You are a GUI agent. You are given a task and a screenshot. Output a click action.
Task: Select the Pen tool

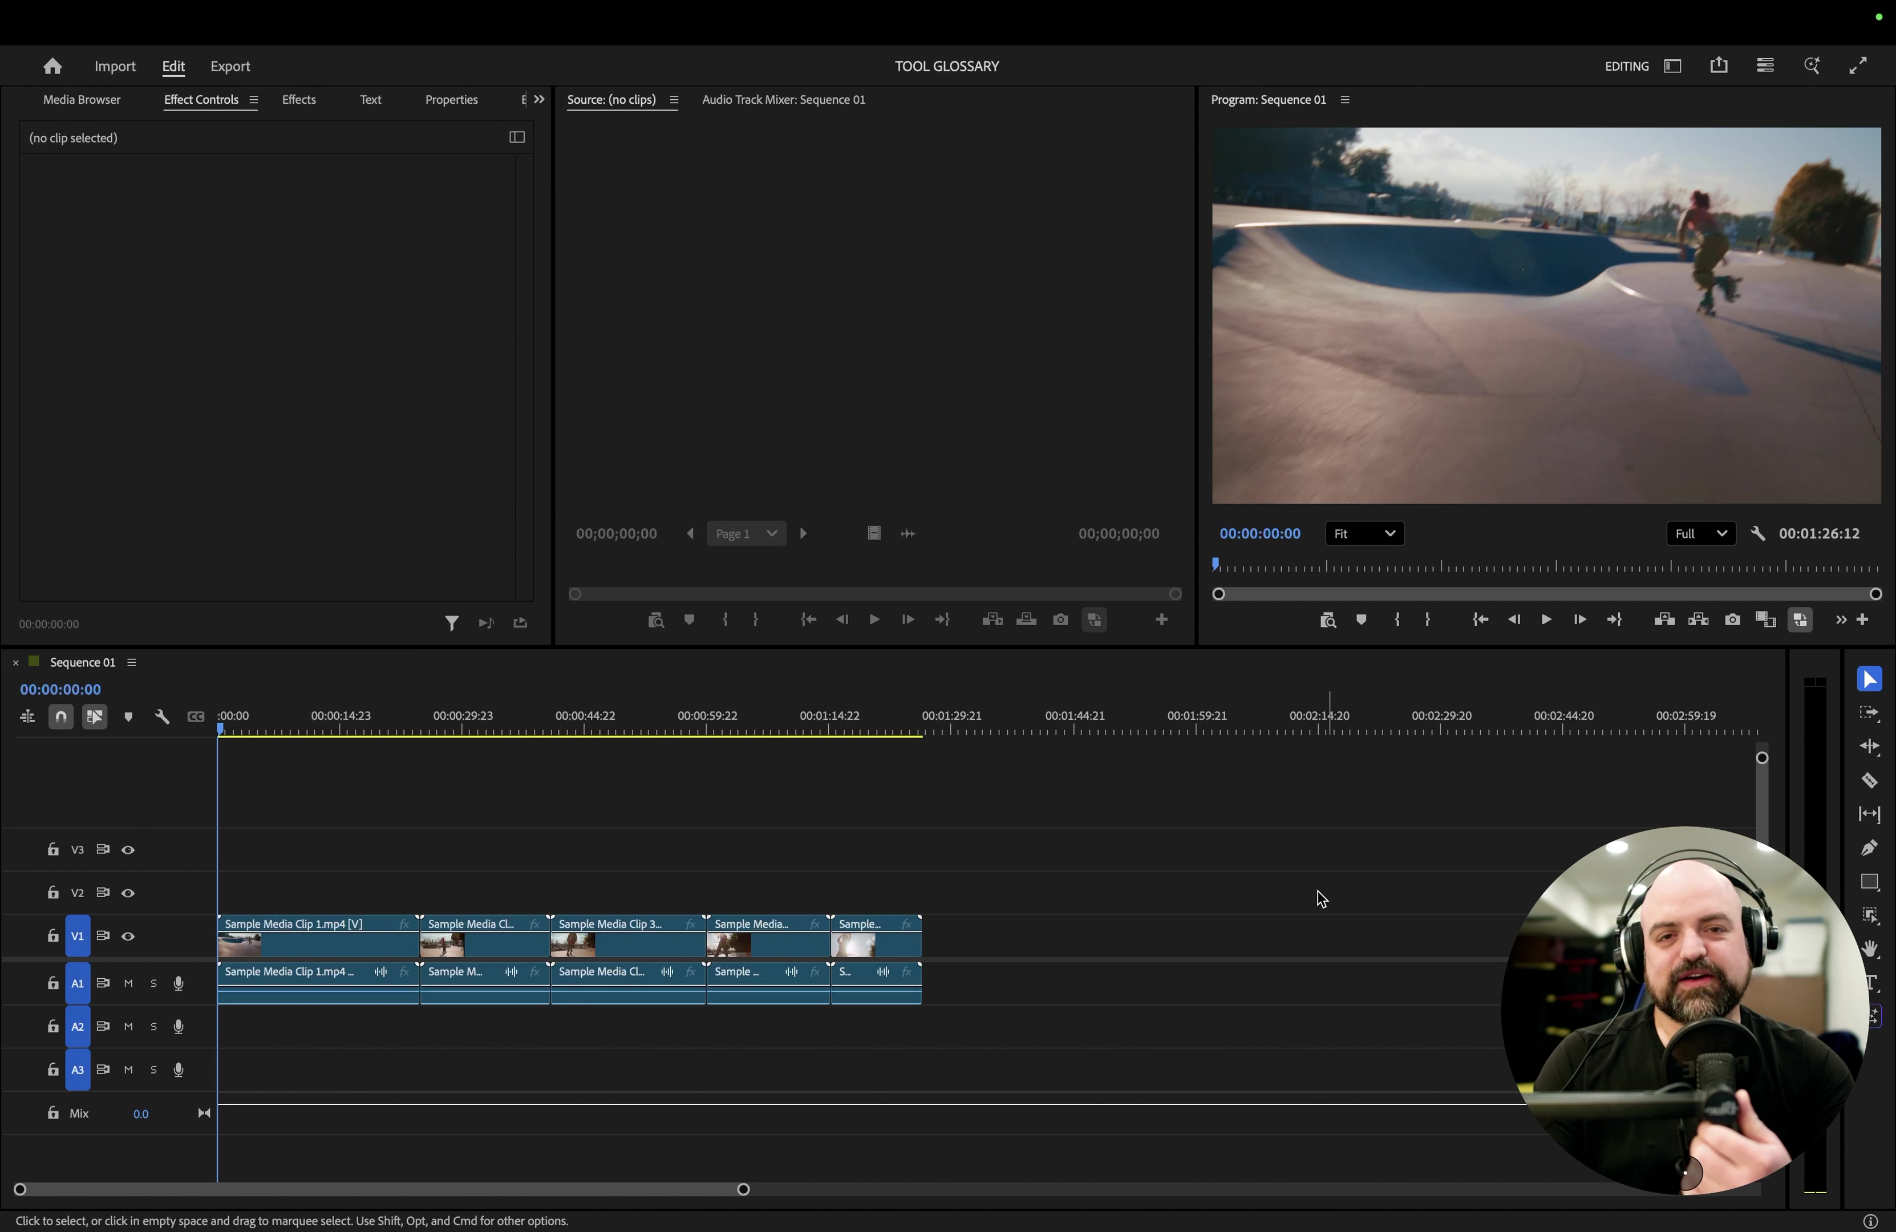pyautogui.click(x=1869, y=848)
